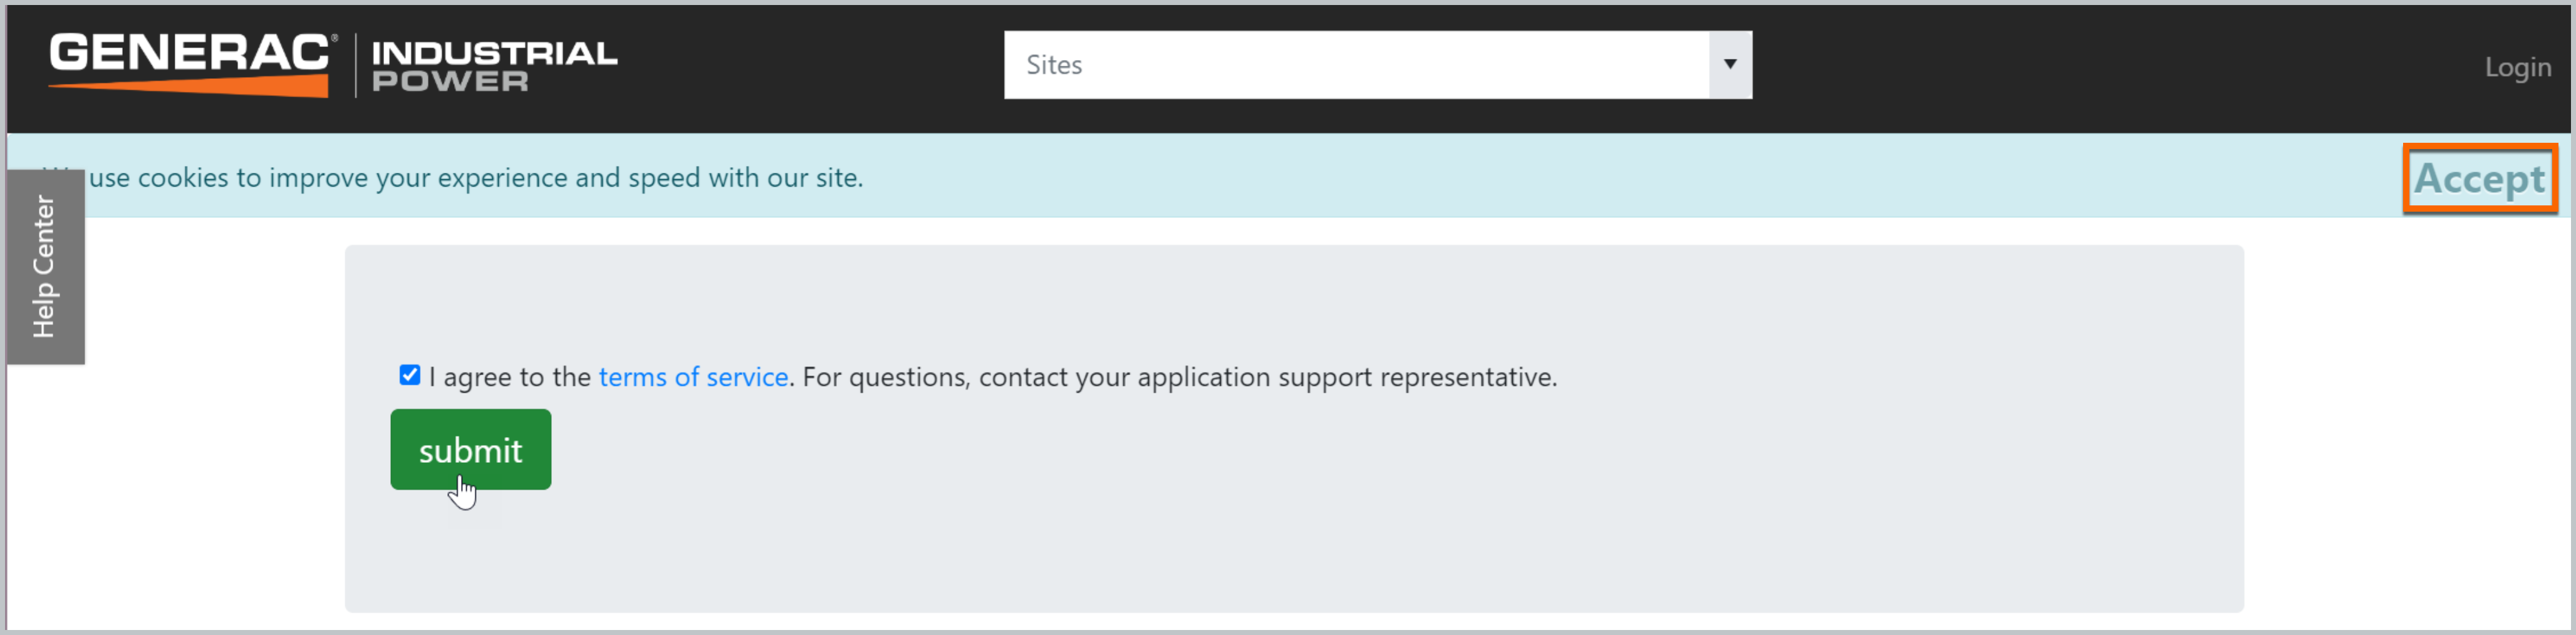
Task: Open the Sites dropdown
Action: point(1377,65)
